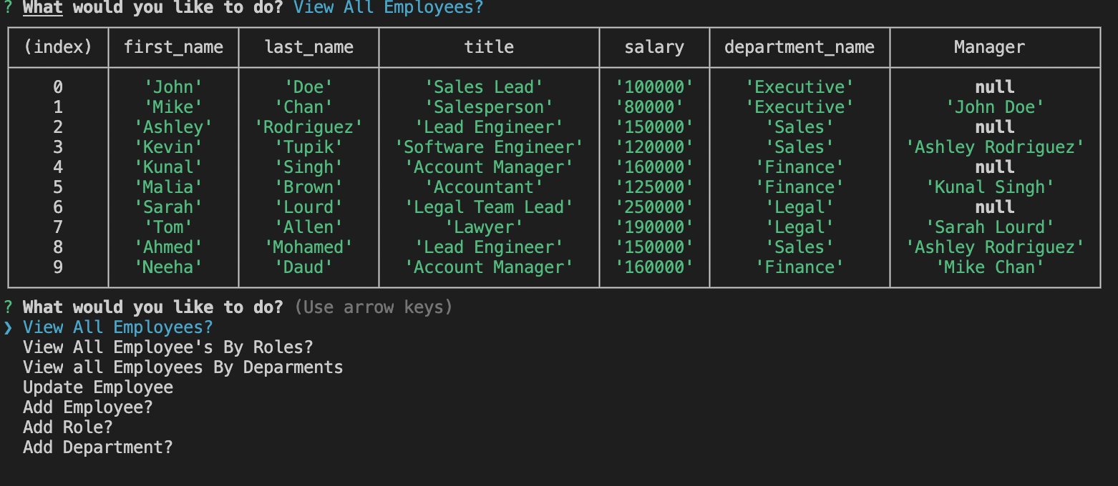Click the blue selection pointer arrow
Image resolution: width=1118 pixels, height=486 pixels.
click(8, 327)
